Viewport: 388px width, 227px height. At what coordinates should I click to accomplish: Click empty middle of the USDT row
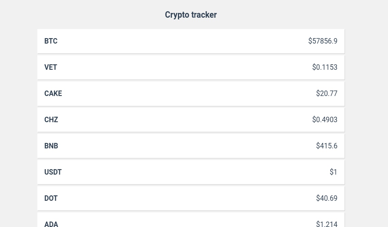191,172
